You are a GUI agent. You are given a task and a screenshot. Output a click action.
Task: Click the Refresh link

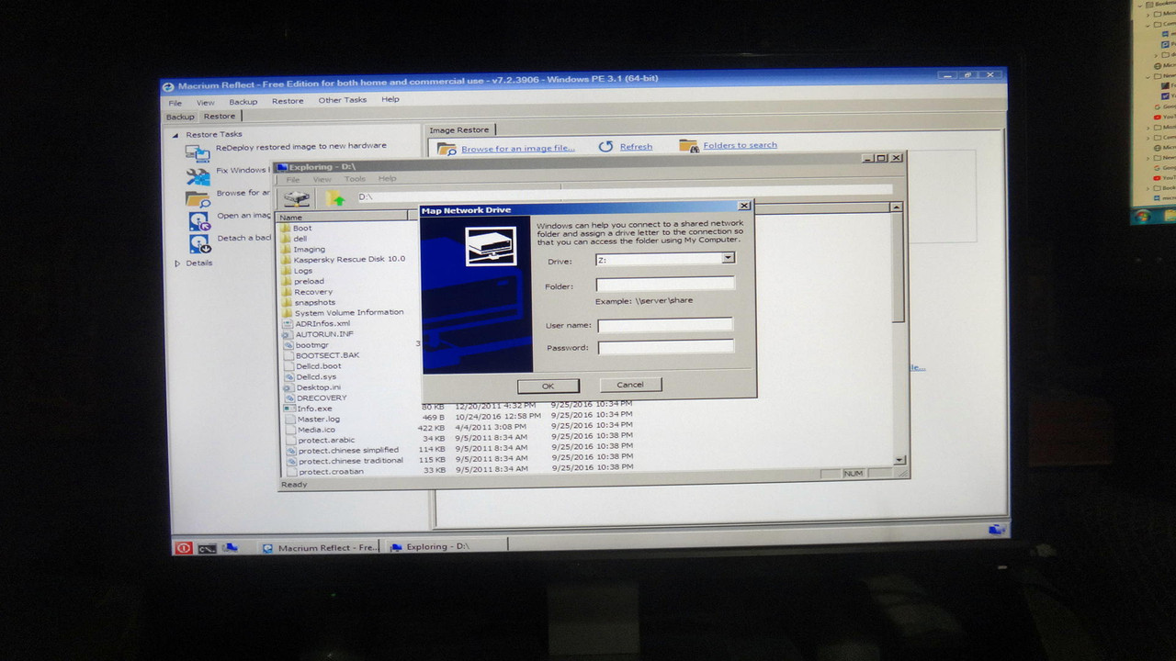[x=636, y=146]
